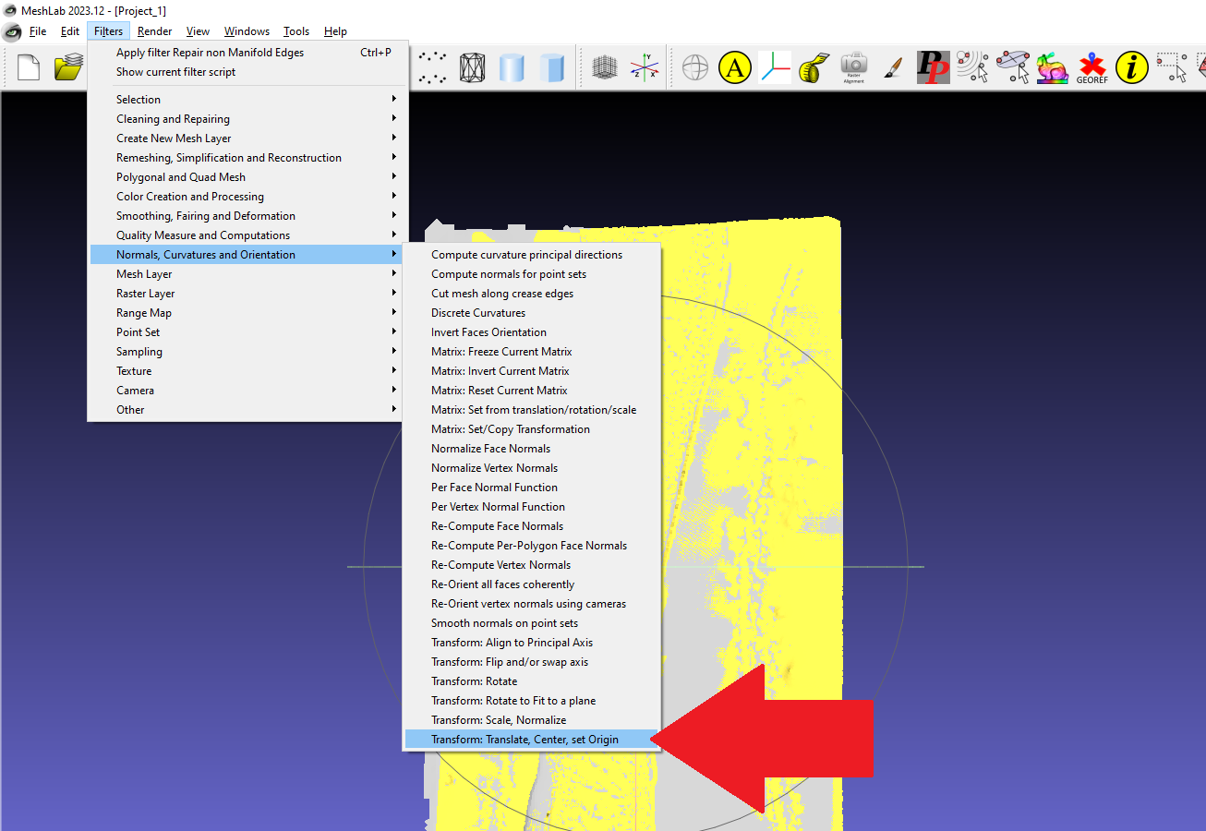The image size is (1206, 831).
Task: Select the measuring tape tool
Action: click(814, 67)
